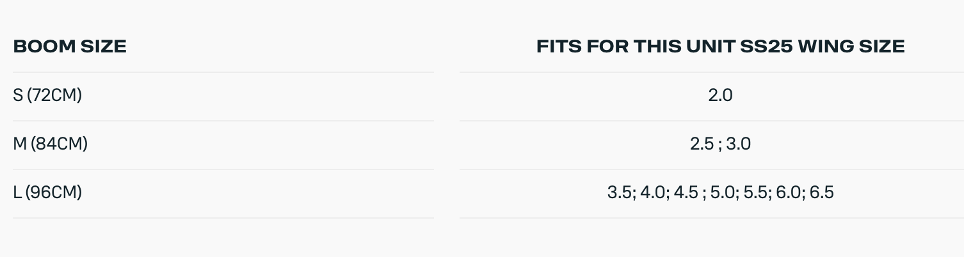Click the BOOM SIZE column header
Viewport: 964px width, 257px height.
70,47
